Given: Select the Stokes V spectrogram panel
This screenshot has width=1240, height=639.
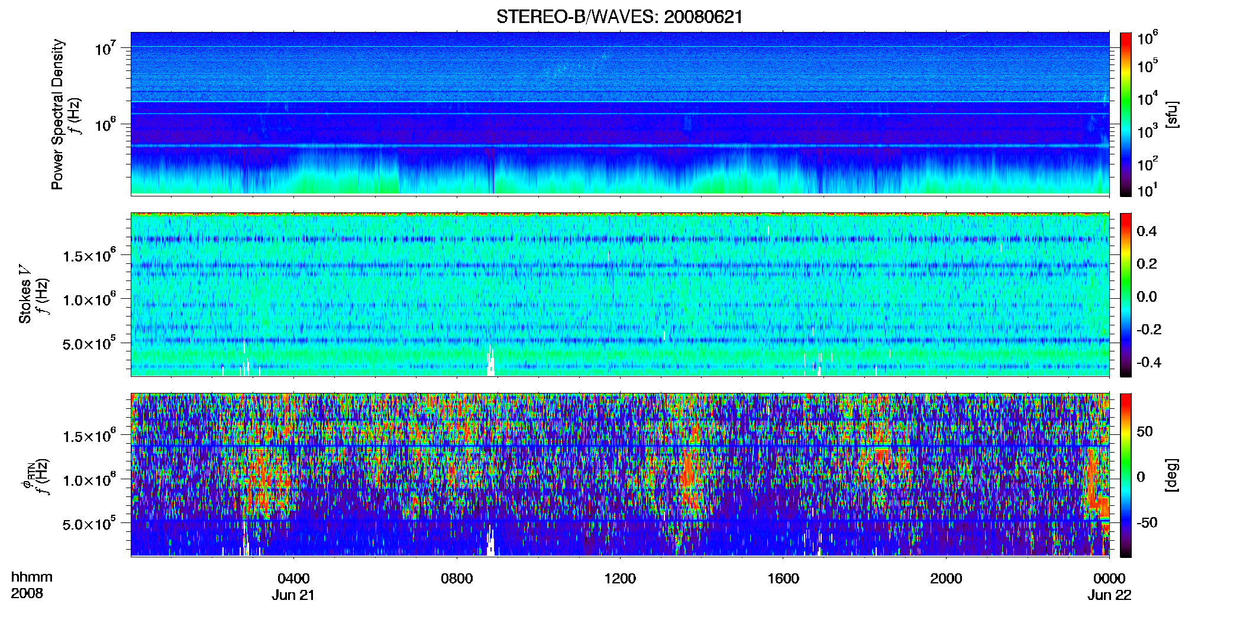Looking at the screenshot, I should (x=620, y=295).
